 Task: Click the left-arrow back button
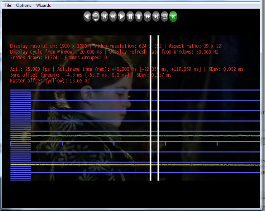(x=87, y=16)
